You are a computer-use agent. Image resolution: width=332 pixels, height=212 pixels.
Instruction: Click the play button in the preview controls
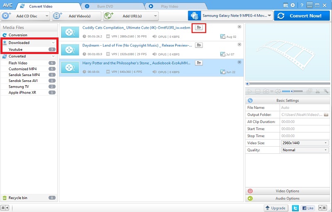250,91
